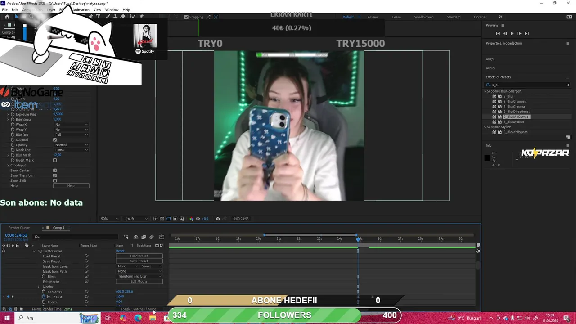Select S_BleachBypass effect
The image size is (576, 324).
(515, 132)
